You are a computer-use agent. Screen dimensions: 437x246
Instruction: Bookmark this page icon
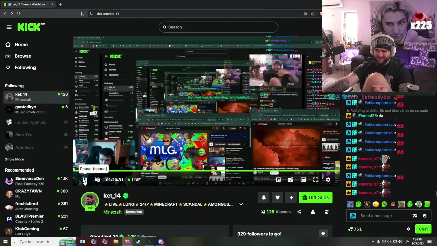pos(83,14)
